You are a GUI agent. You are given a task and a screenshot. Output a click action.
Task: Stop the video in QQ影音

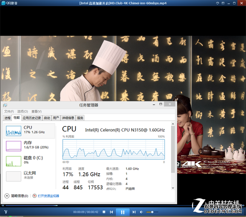(x=104, y=212)
